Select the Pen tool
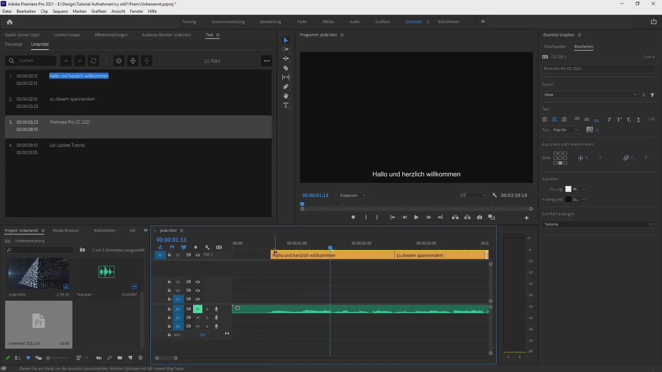This screenshot has width=662, height=372. (286, 87)
